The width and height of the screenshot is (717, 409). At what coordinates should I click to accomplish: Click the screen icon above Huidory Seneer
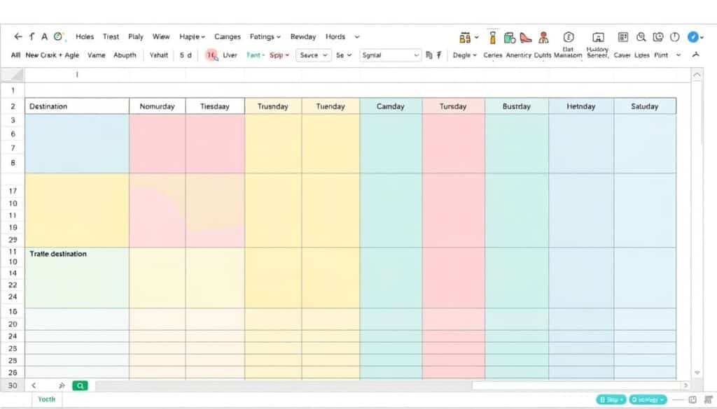(x=598, y=38)
